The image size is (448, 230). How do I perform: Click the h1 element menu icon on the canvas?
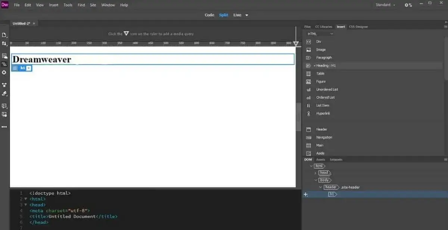[x=15, y=68]
